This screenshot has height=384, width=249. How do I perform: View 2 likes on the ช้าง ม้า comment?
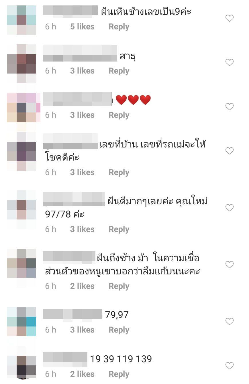point(82,286)
